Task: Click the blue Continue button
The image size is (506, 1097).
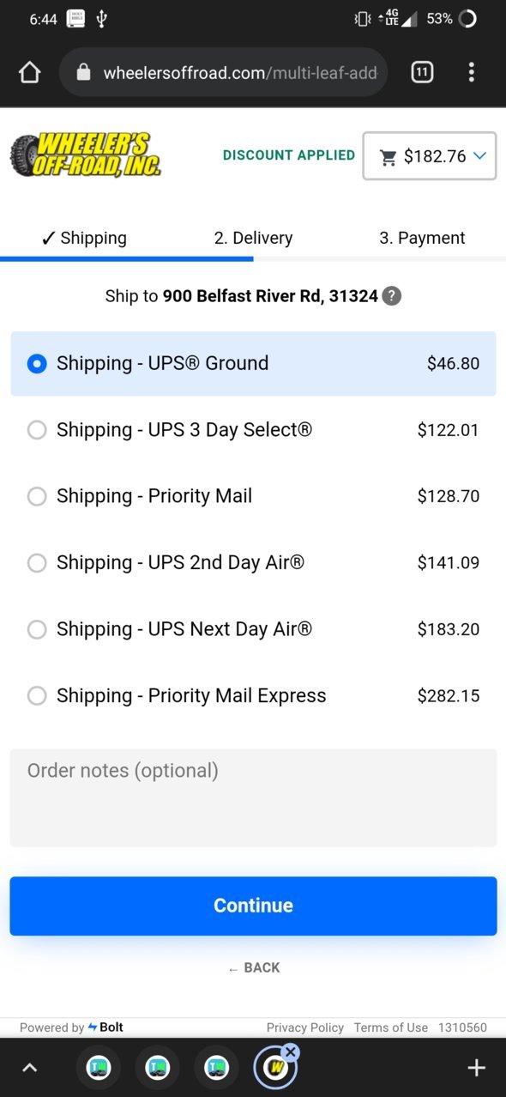Action: point(253,906)
